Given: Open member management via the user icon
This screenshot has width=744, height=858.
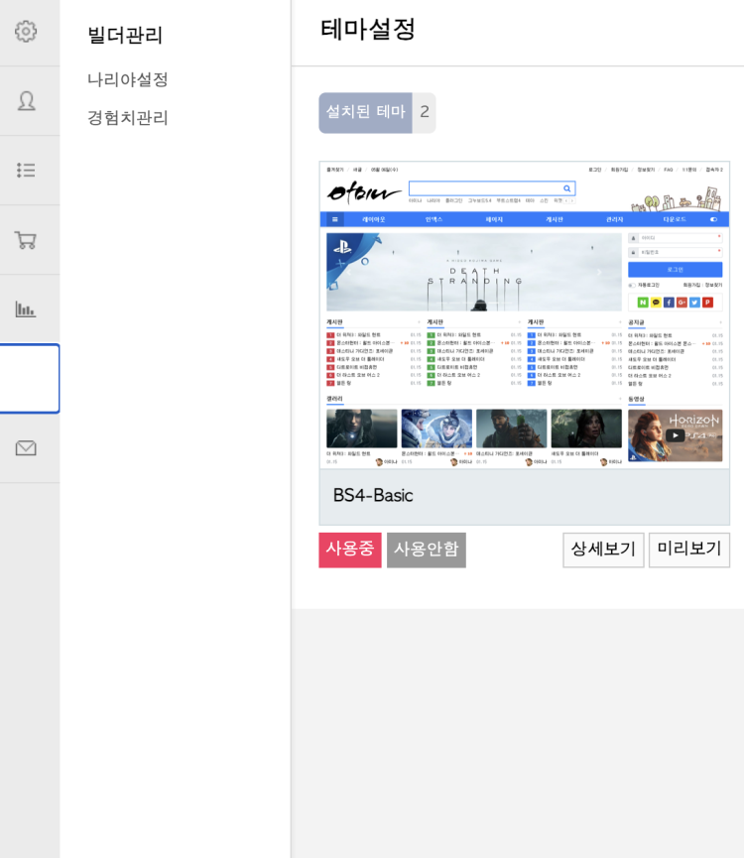Looking at the screenshot, I should pos(26,101).
